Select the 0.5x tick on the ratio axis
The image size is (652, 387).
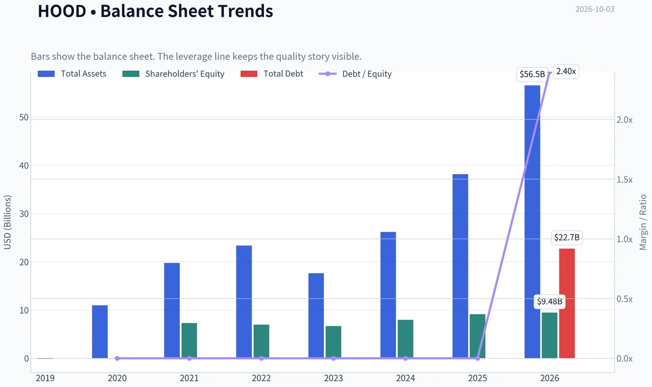(x=624, y=299)
